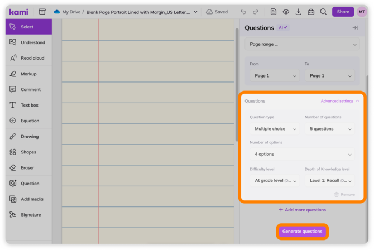Select the Comment tool

28,89
